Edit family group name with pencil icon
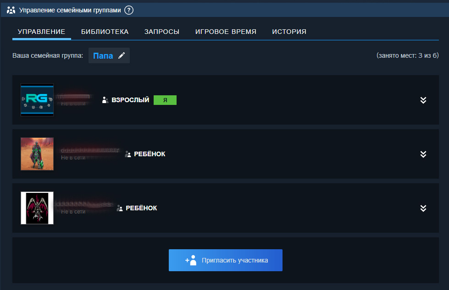The image size is (449, 290). [x=122, y=55]
